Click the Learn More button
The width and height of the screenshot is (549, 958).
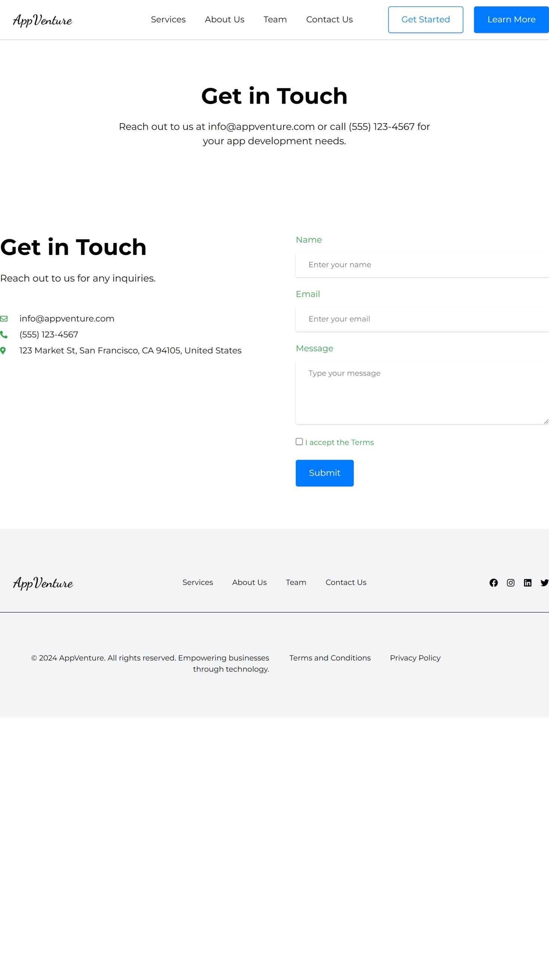pos(511,19)
